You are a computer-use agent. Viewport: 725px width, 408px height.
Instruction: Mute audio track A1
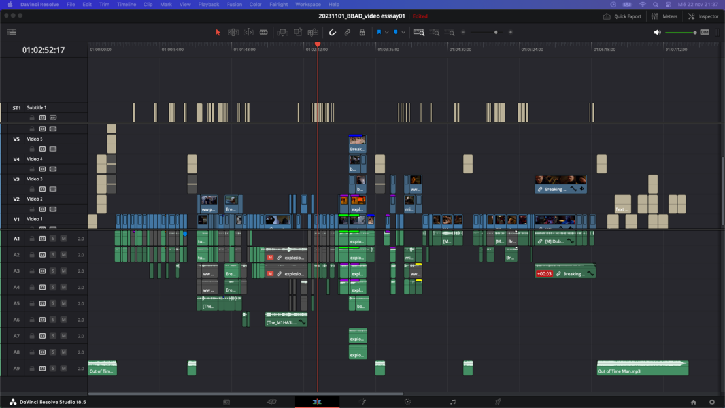(x=63, y=239)
